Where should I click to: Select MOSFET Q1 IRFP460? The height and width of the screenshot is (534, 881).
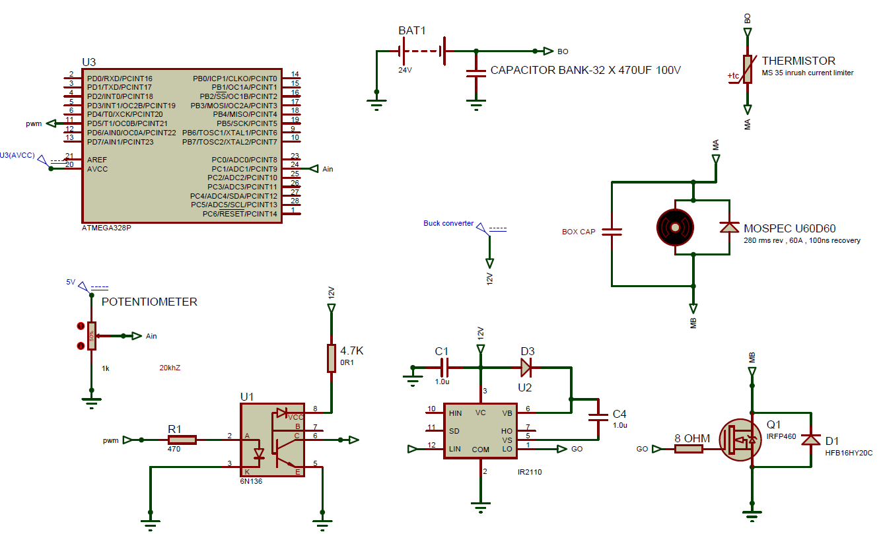[x=740, y=439]
